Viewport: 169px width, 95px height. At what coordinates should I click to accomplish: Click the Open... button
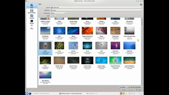tap(123, 87)
